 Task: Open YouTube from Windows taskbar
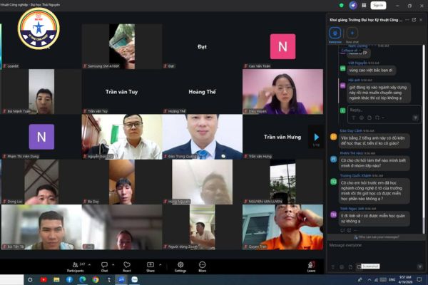click(x=44, y=279)
